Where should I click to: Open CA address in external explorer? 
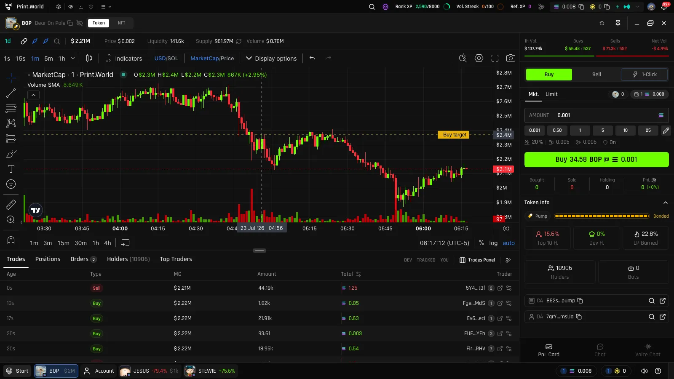[x=663, y=301]
